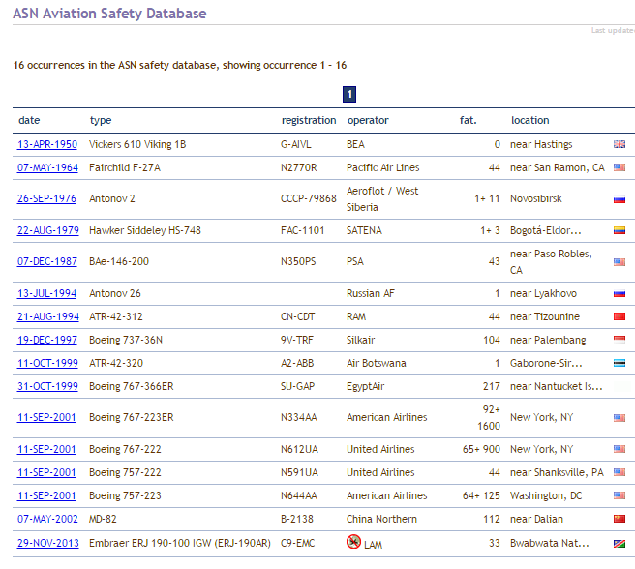Click the US flag in N334AA row

(620, 417)
